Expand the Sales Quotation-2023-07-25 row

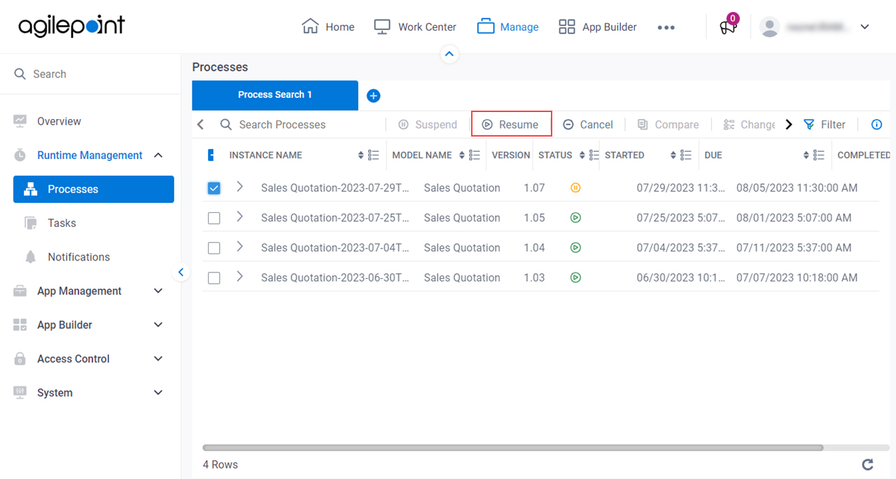(x=239, y=217)
